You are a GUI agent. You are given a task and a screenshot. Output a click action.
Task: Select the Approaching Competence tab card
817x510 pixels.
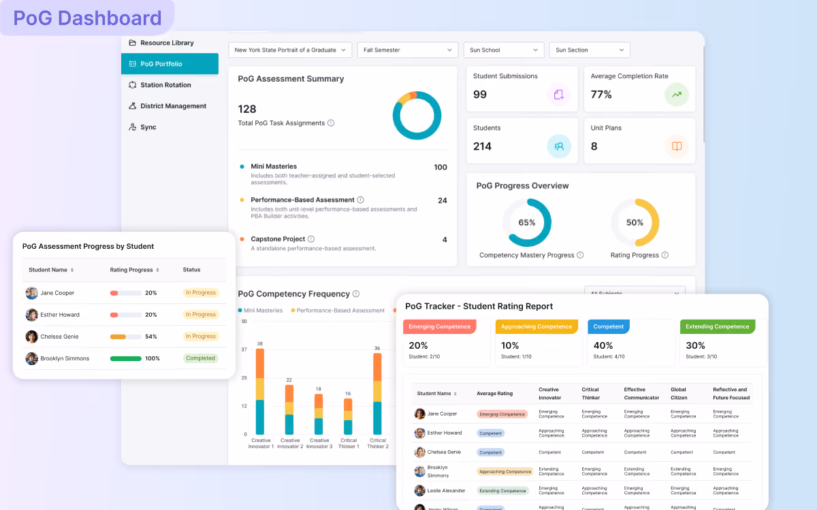click(x=539, y=343)
